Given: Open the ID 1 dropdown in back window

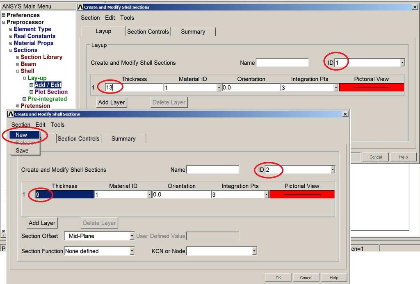Looking at the screenshot, I should (402, 63).
